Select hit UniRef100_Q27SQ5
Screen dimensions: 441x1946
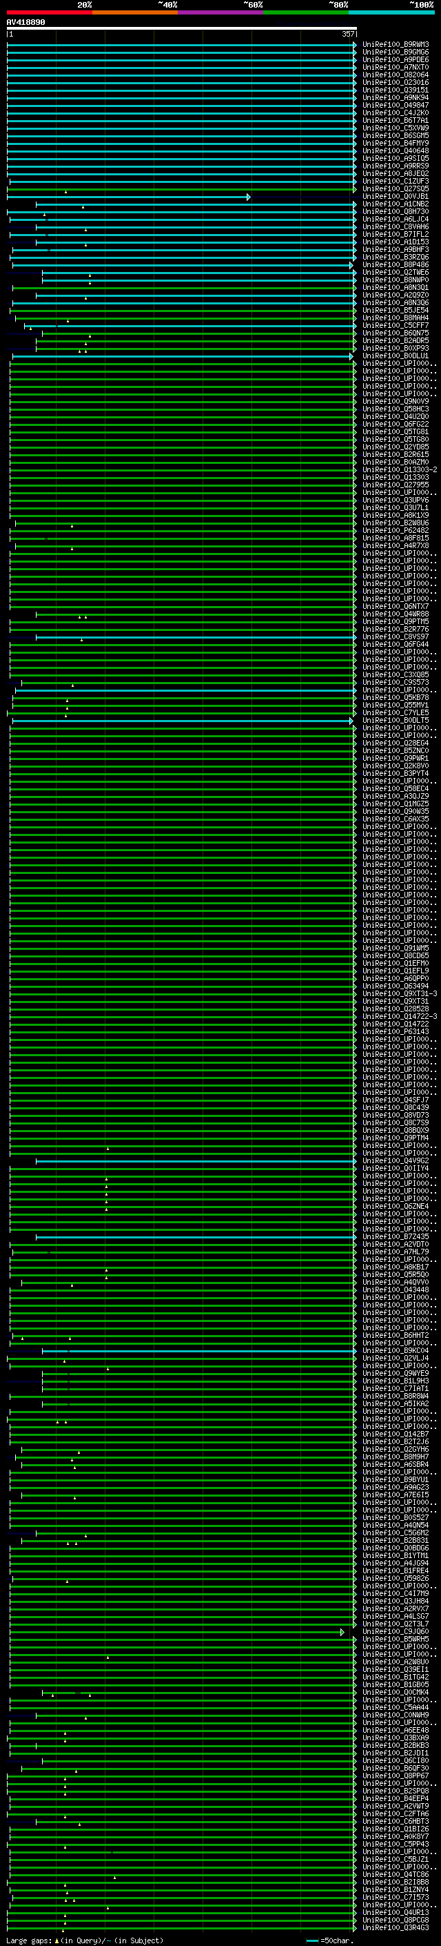(x=396, y=189)
